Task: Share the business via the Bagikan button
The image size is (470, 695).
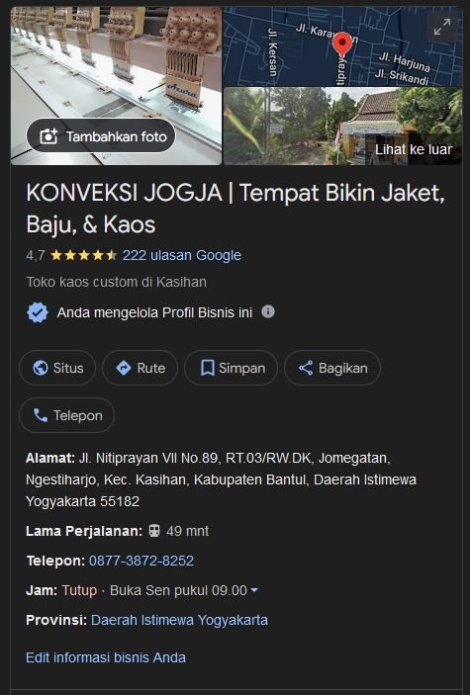Action: click(332, 368)
